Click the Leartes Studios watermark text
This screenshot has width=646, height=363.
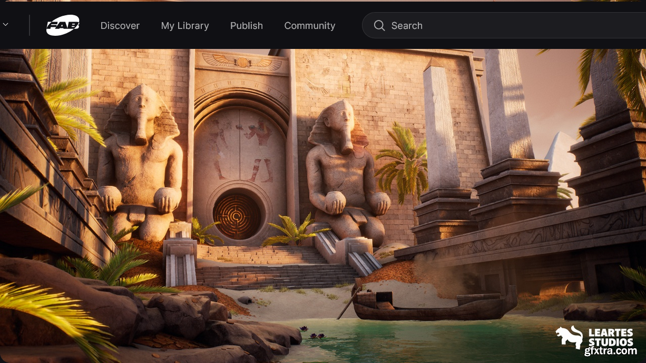point(611,337)
